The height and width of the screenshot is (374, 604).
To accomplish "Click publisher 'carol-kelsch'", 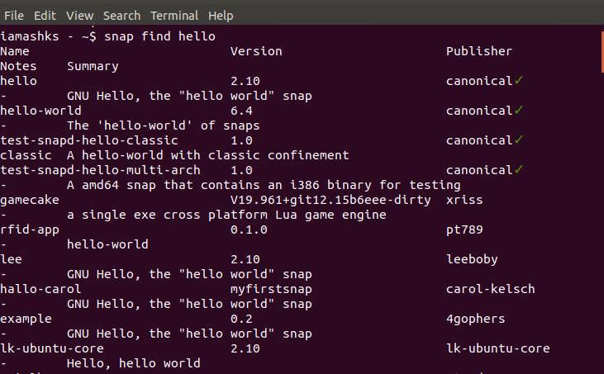I will pyautogui.click(x=490, y=289).
